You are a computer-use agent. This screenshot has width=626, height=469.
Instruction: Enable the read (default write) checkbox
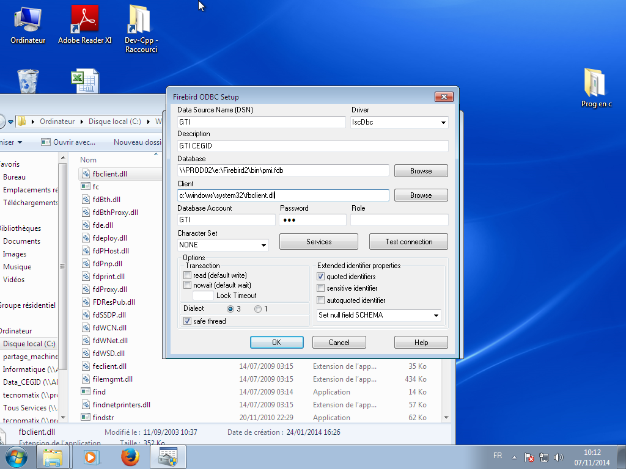[187, 275]
